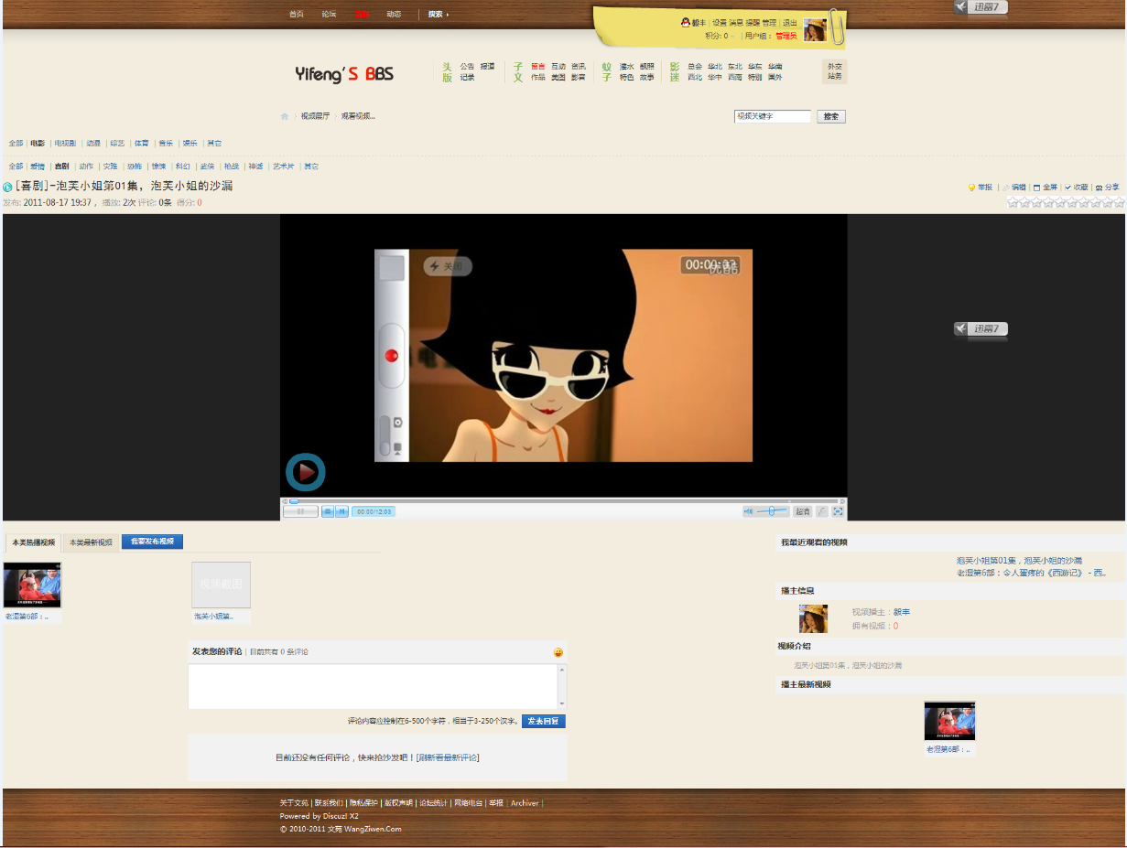Viewport: 1127px width, 848px height.
Task: Click the fullscreen icon in the player bar
Action: (838, 511)
